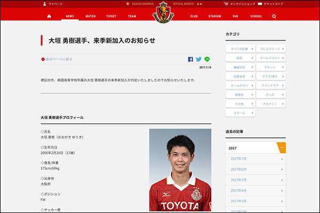Open the NEWS menu

[x=70, y=17]
